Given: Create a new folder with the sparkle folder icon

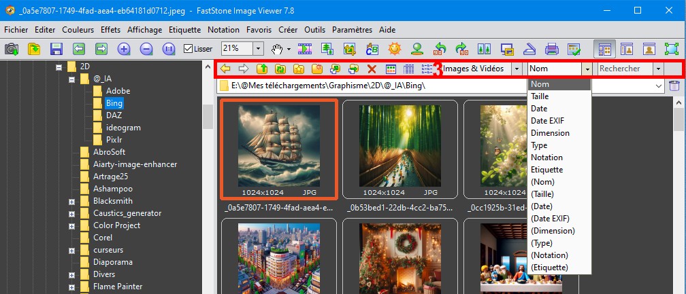Looking at the screenshot, I should pyautogui.click(x=316, y=69).
